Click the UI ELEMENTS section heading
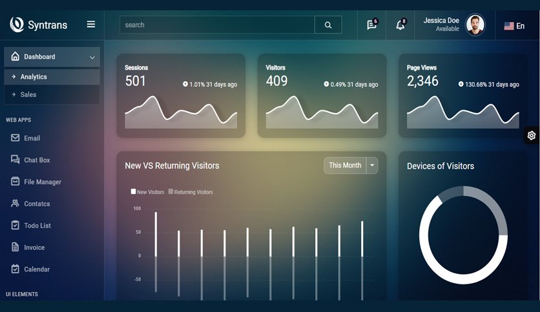This screenshot has height=312, width=540. click(22, 294)
